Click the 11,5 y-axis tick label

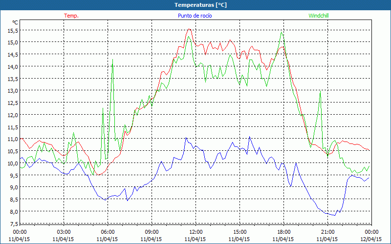13,127
